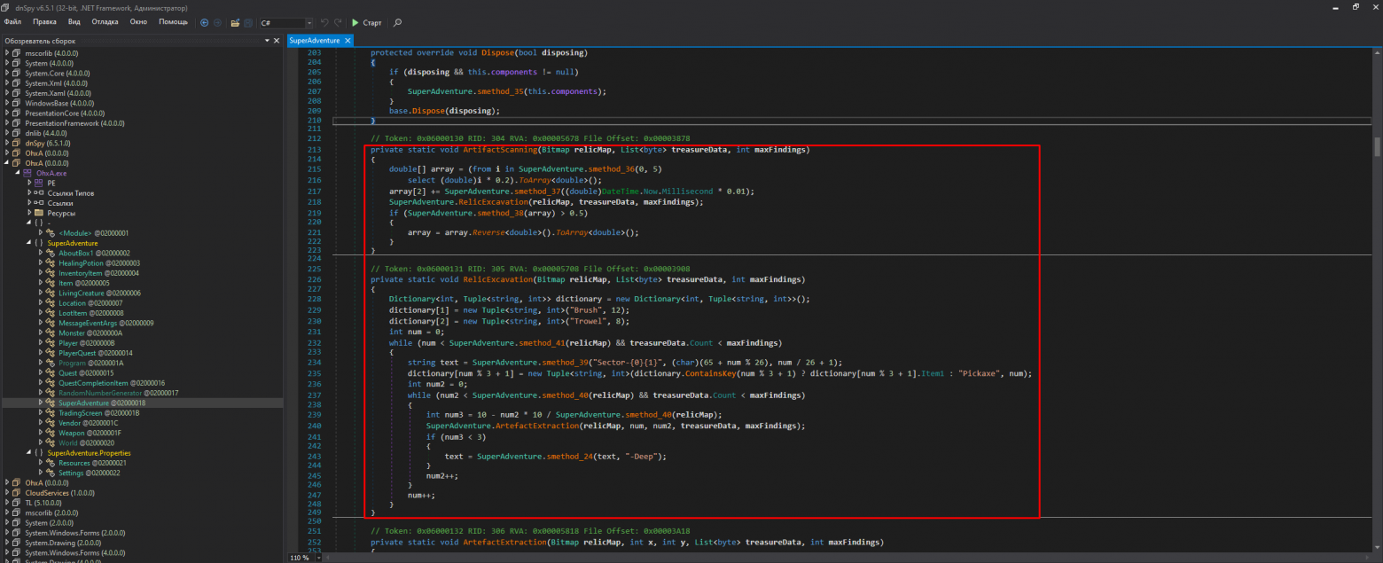1383x563 pixels.
Task: Click the undo arrow in toolbar
Action: click(x=324, y=22)
